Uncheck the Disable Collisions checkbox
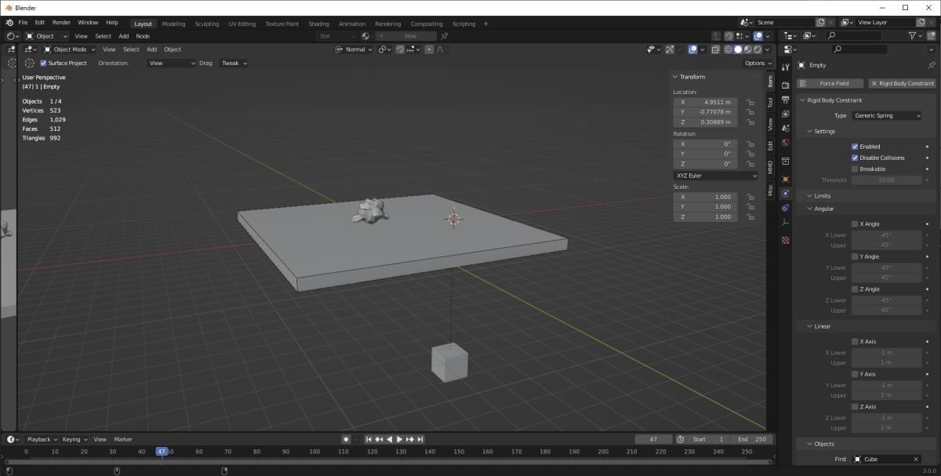Screen dimensions: 941x476 pos(855,158)
